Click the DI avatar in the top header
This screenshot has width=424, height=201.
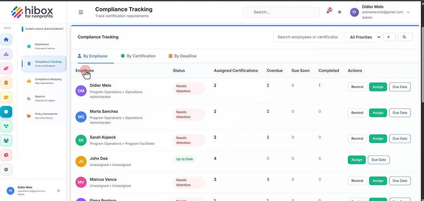[354, 12]
